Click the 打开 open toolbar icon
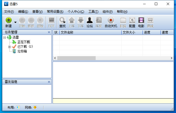The image size is (176, 113). click(x=51, y=22)
